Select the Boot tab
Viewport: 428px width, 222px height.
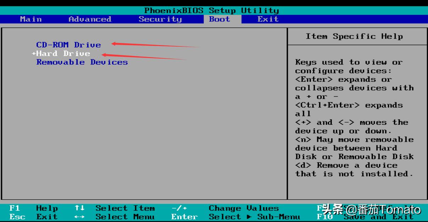[x=223, y=19]
